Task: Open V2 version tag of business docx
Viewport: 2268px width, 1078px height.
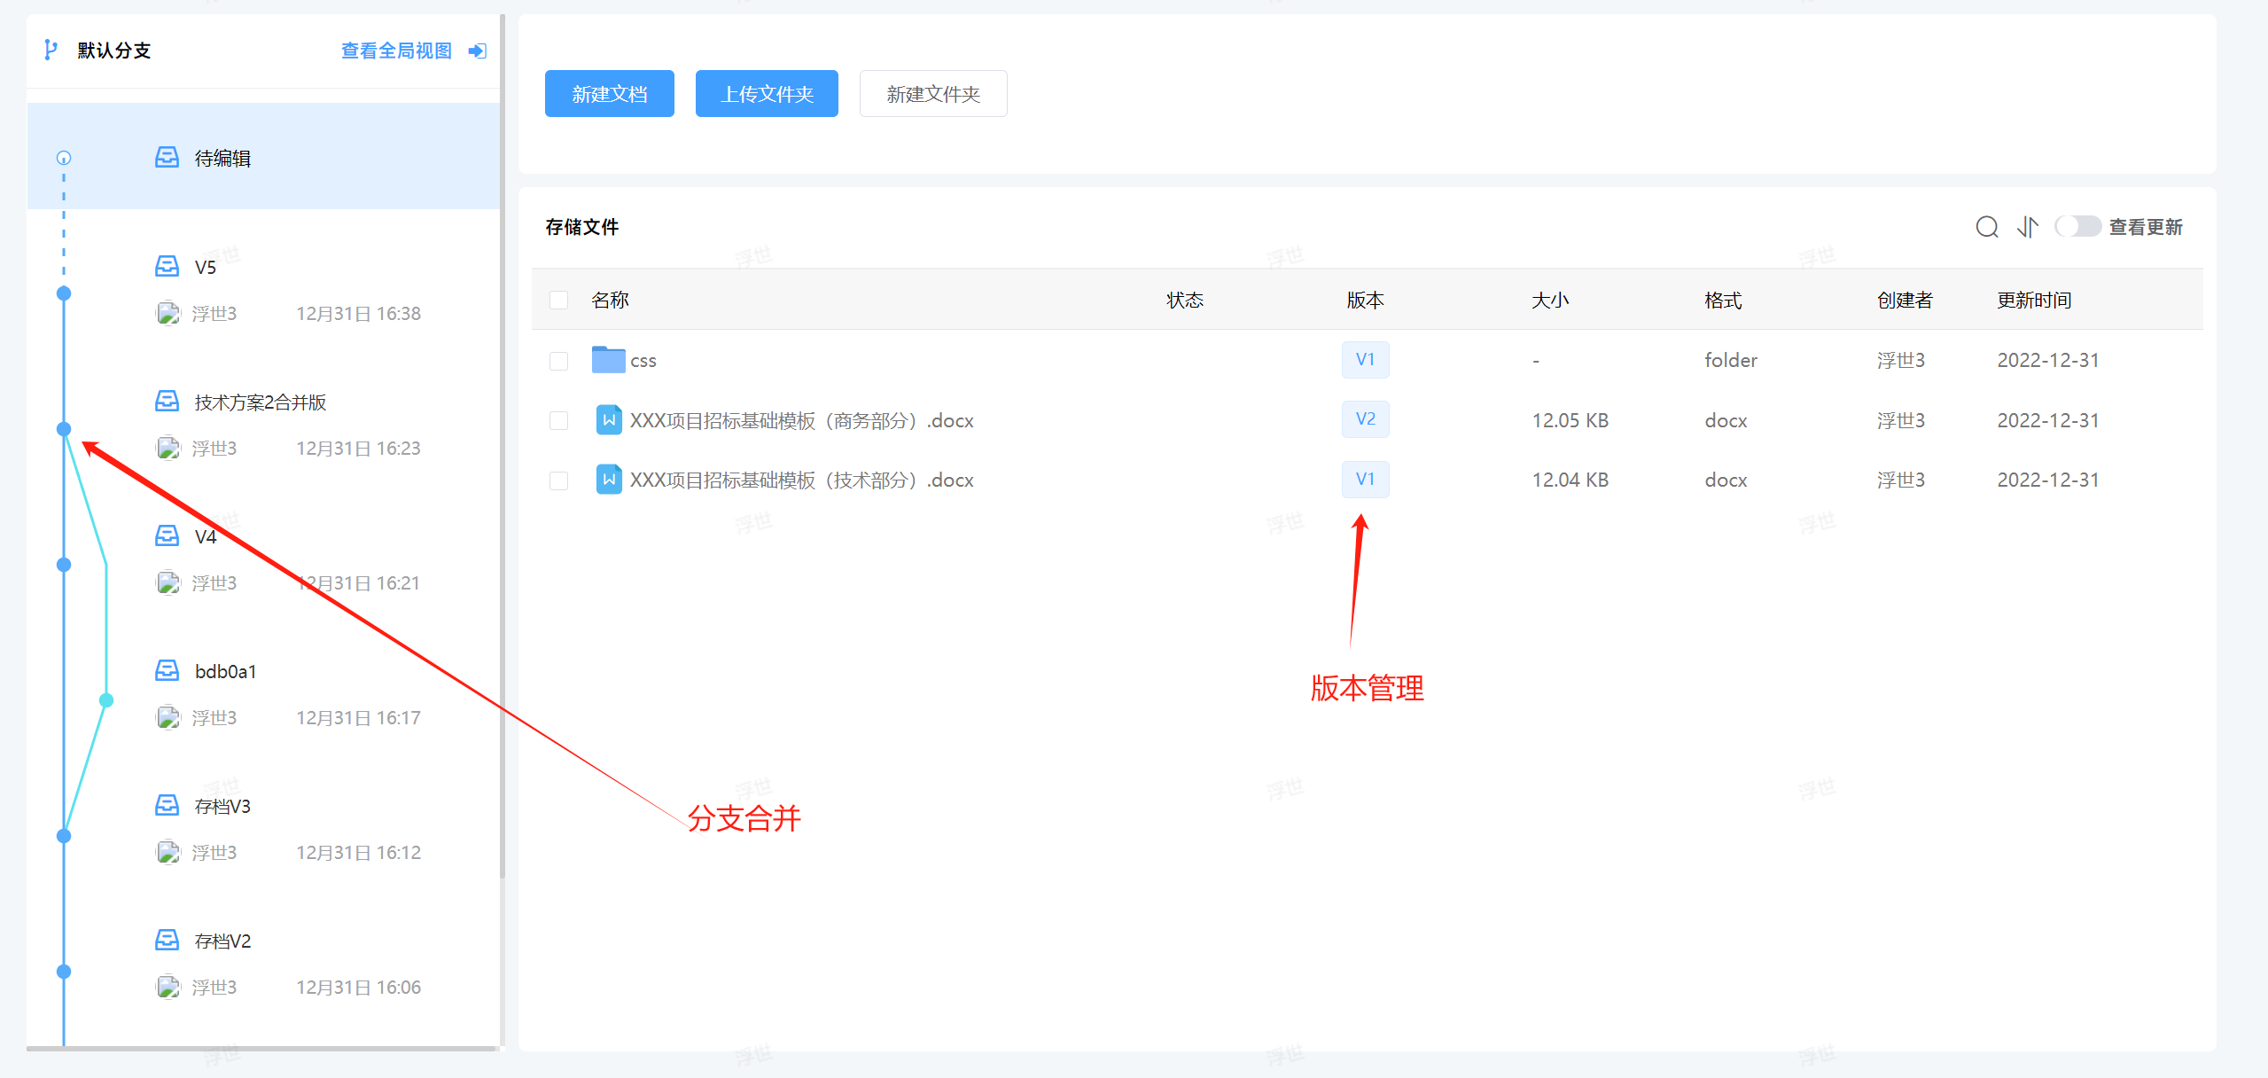Action: pos(1365,419)
